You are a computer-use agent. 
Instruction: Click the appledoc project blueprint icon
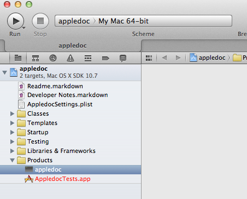(x=14, y=72)
